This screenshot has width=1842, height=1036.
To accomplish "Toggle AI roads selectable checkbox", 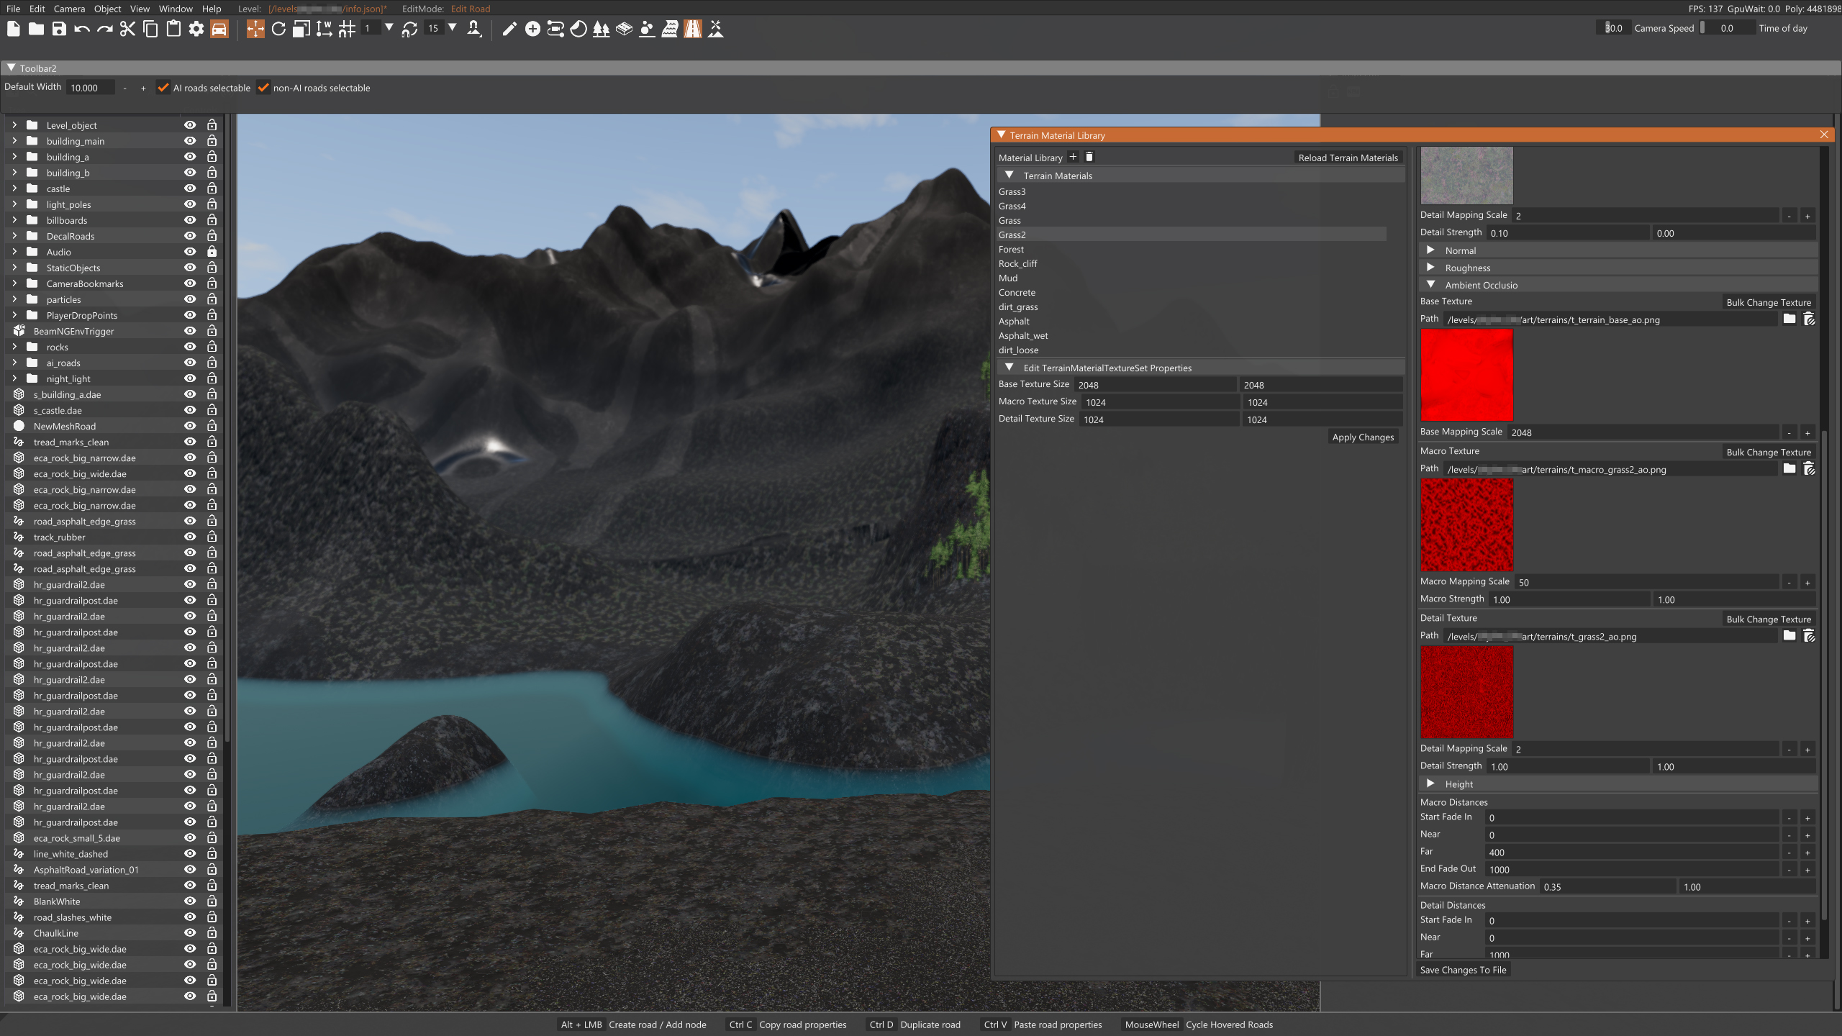I will pyautogui.click(x=163, y=88).
